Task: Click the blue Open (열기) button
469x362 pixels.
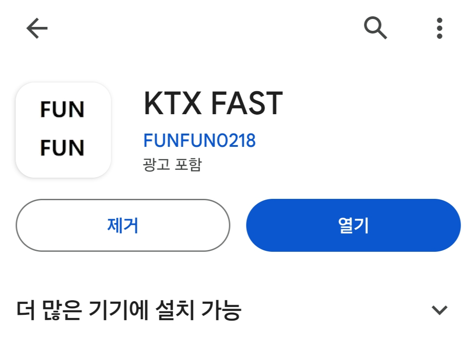Action: 352,225
